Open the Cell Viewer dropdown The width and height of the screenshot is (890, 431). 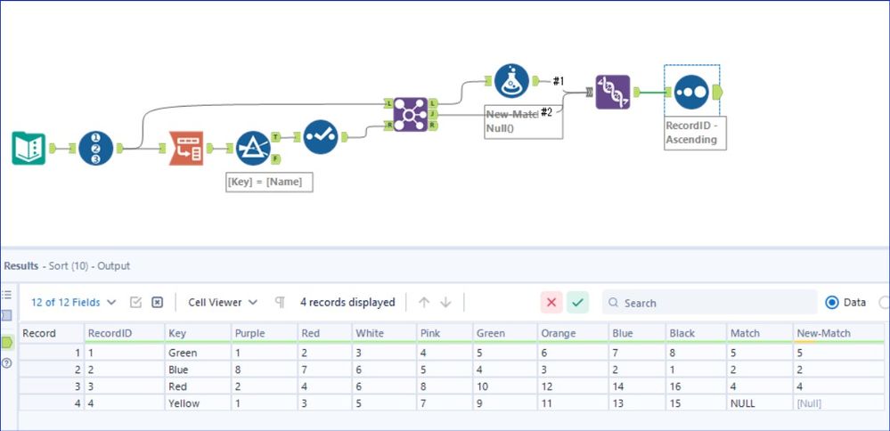point(223,302)
